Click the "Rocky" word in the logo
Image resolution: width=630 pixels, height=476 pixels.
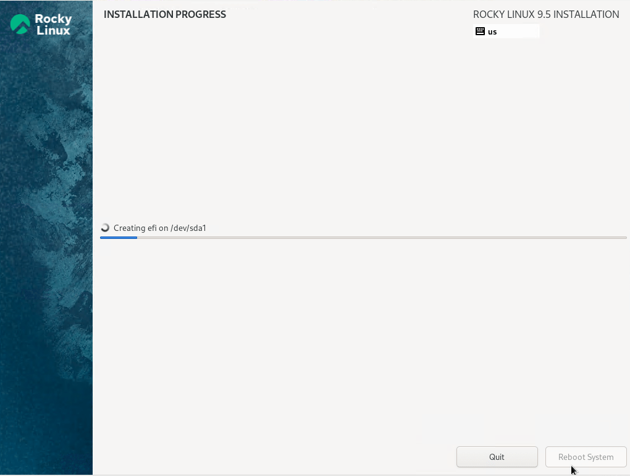point(53,19)
